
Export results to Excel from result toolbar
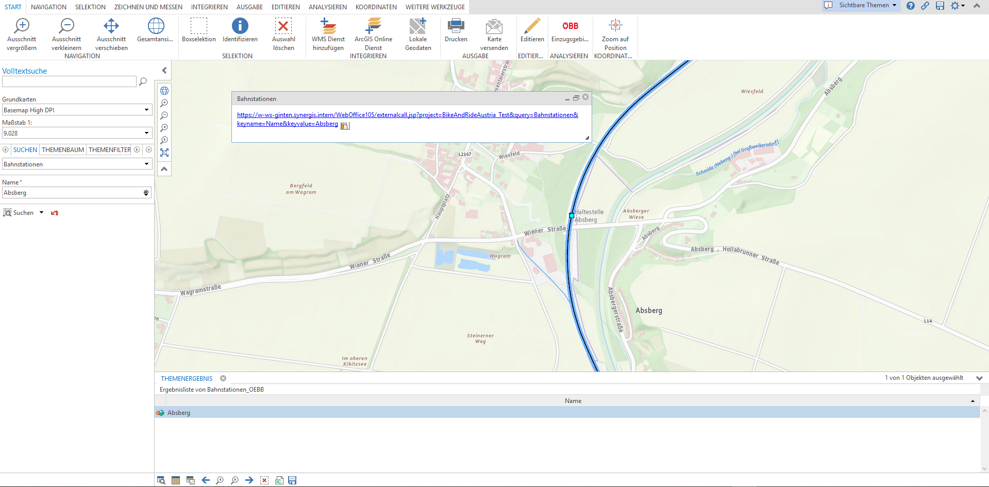coord(279,480)
